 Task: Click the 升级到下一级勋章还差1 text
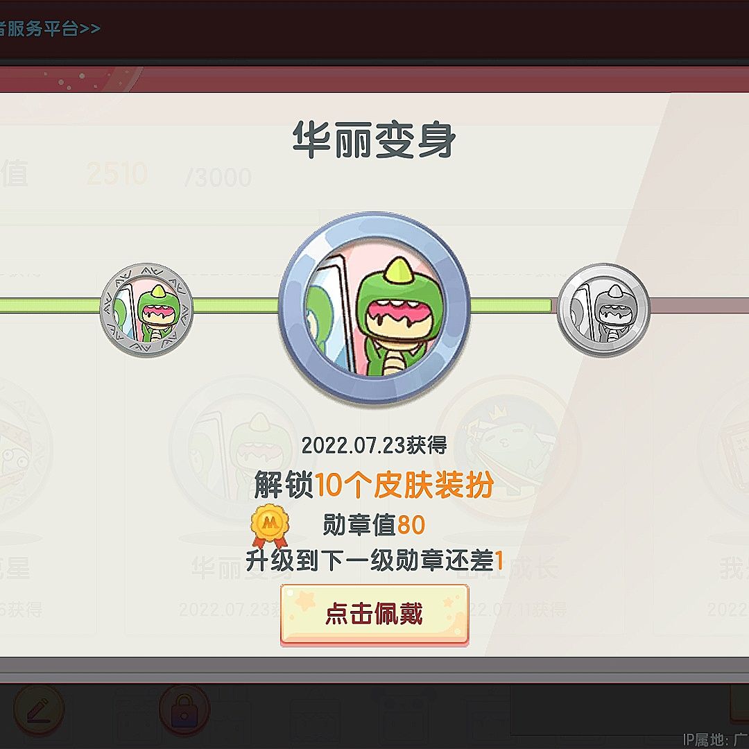pyautogui.click(x=374, y=560)
